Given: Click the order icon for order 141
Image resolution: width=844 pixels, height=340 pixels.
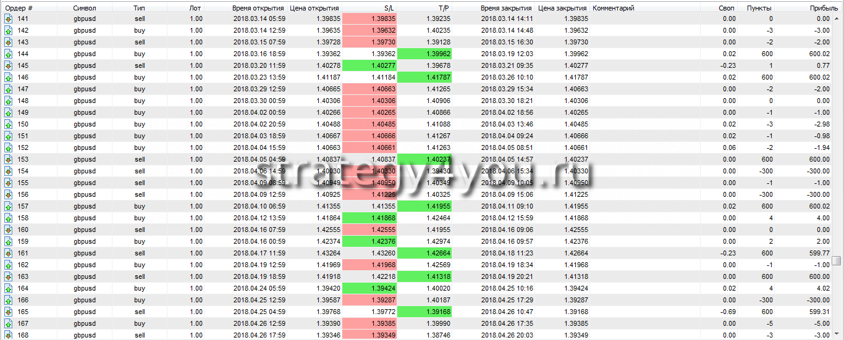Looking at the screenshot, I should (x=8, y=19).
